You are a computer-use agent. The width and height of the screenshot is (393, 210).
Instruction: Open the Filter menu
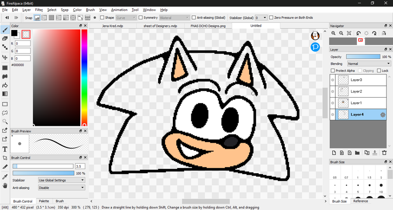pyautogui.click(x=39, y=10)
